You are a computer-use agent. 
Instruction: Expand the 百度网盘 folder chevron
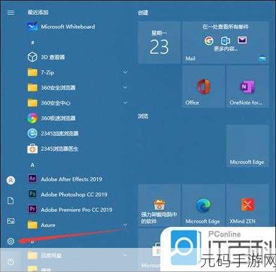click(x=125, y=255)
